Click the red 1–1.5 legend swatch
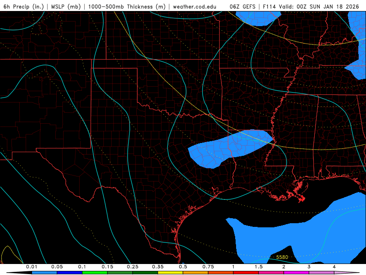 tap(246, 273)
